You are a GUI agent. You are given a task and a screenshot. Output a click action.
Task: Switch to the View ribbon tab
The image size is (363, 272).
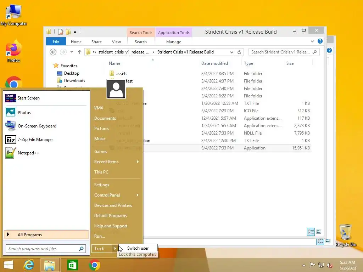point(116,42)
